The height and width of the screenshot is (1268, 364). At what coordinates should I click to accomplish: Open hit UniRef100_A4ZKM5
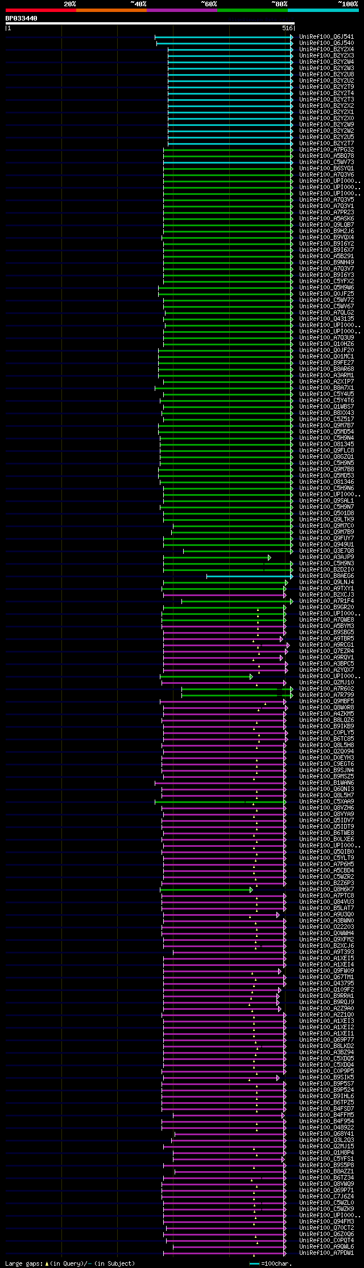point(326,713)
